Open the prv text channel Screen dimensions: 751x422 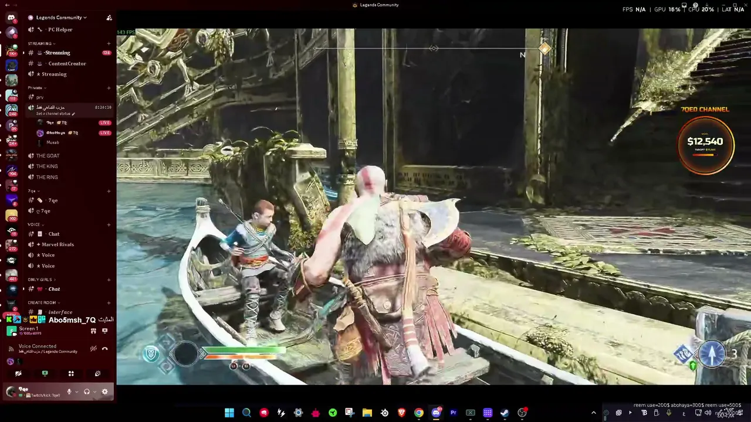click(70, 97)
